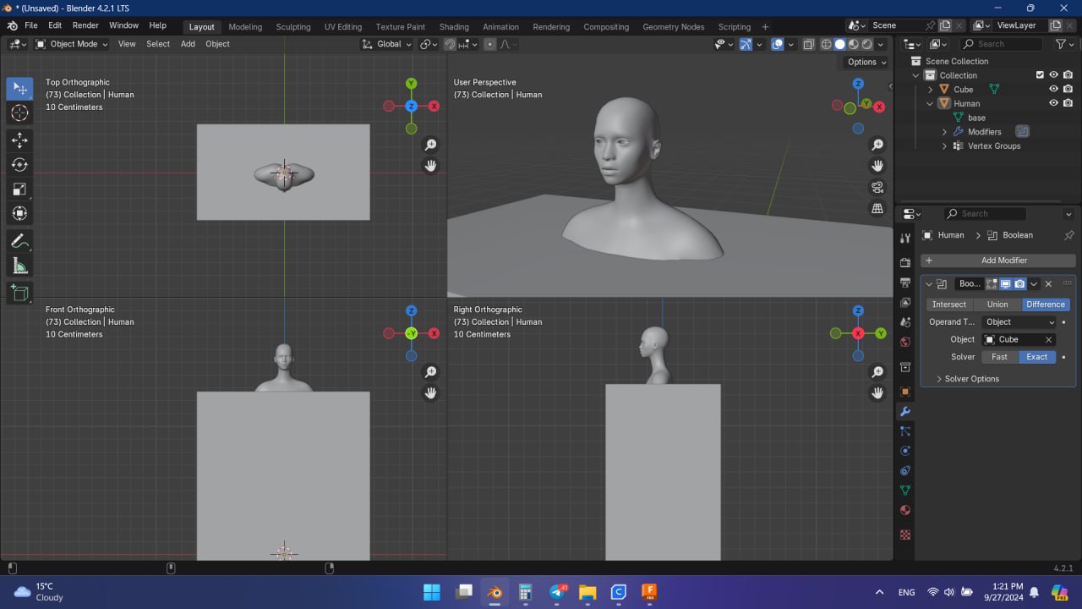Select the Select Box tool

tap(20, 89)
